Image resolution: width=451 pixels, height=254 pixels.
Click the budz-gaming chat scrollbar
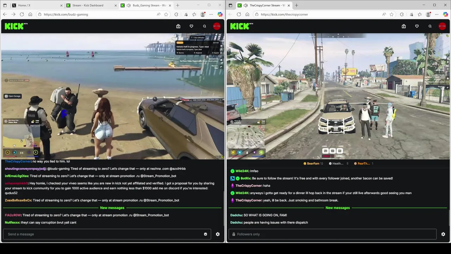[224, 208]
